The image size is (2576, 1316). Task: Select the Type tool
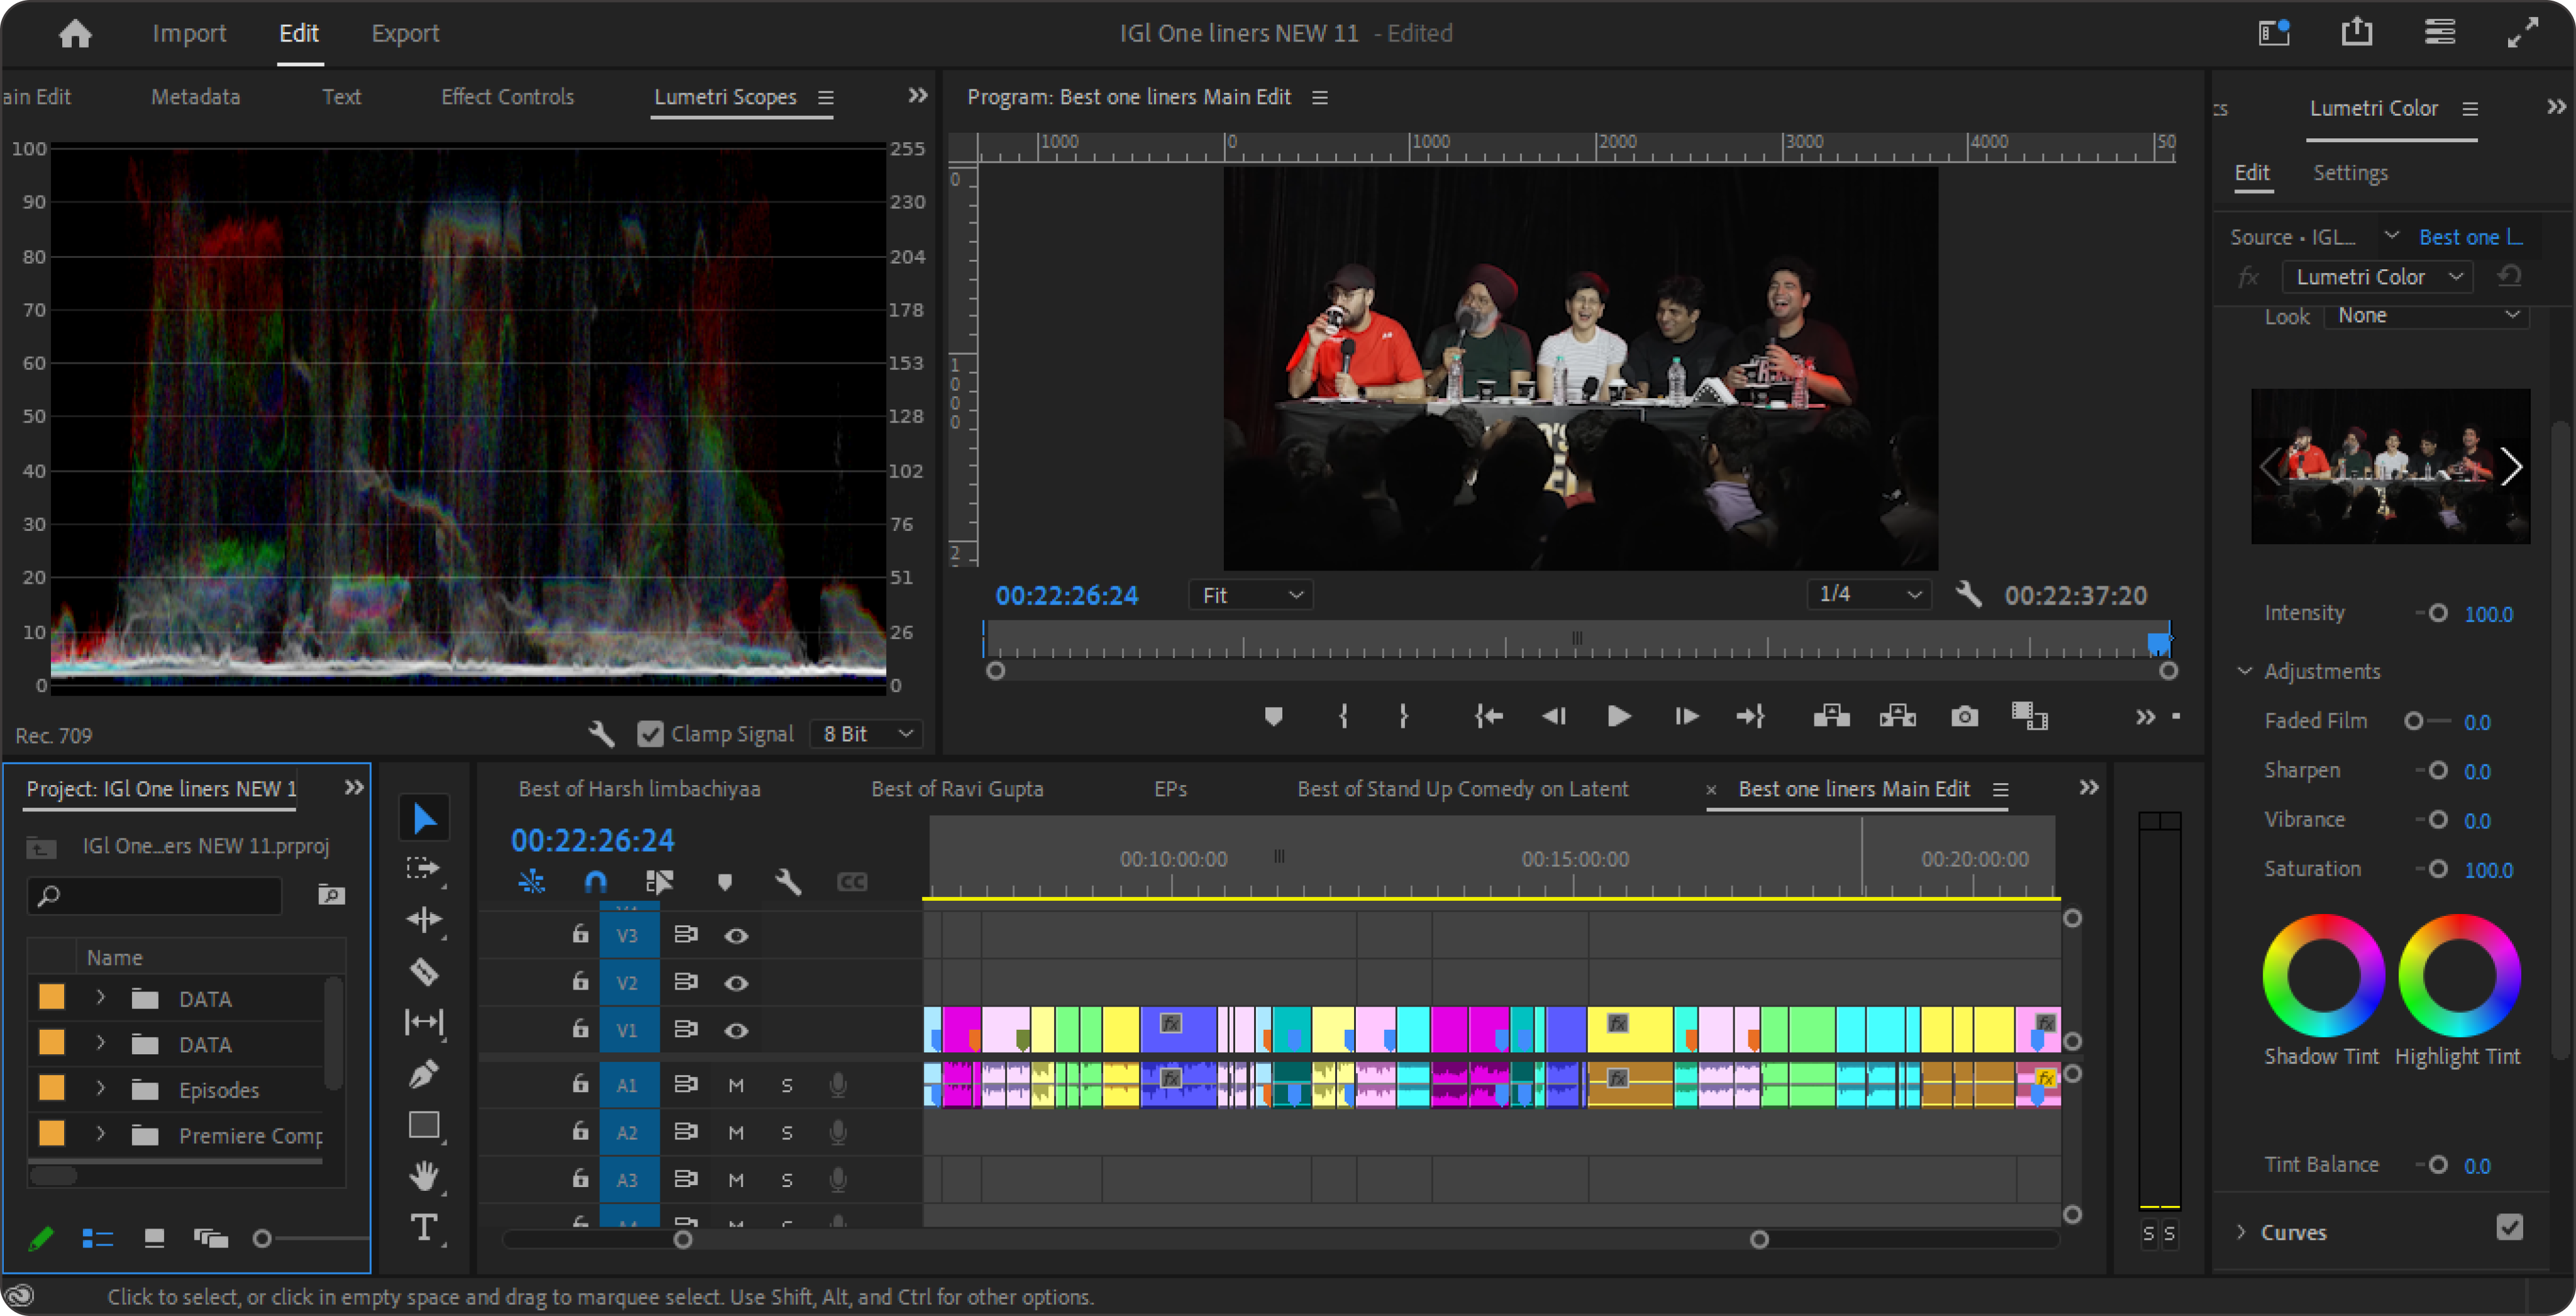[x=424, y=1227]
